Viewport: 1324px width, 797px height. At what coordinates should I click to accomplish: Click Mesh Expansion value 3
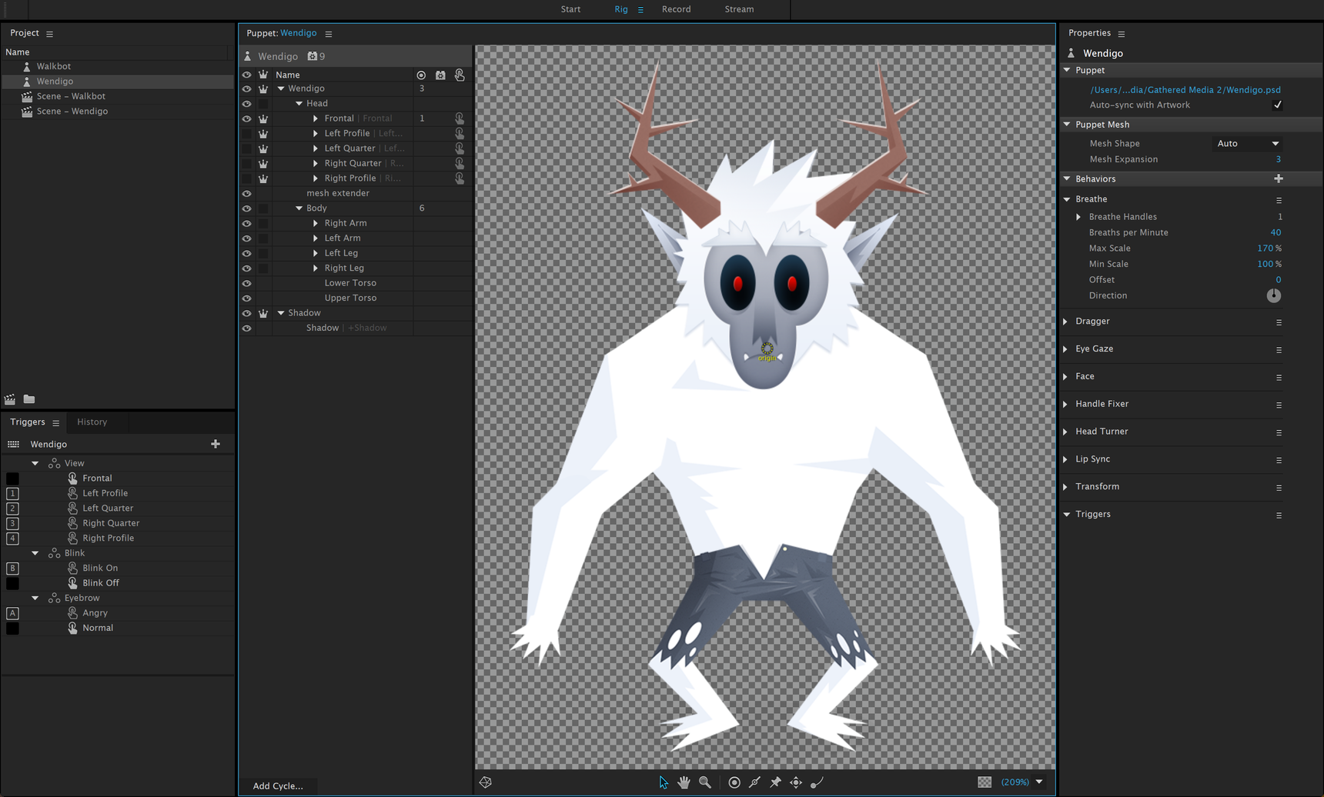(x=1278, y=159)
